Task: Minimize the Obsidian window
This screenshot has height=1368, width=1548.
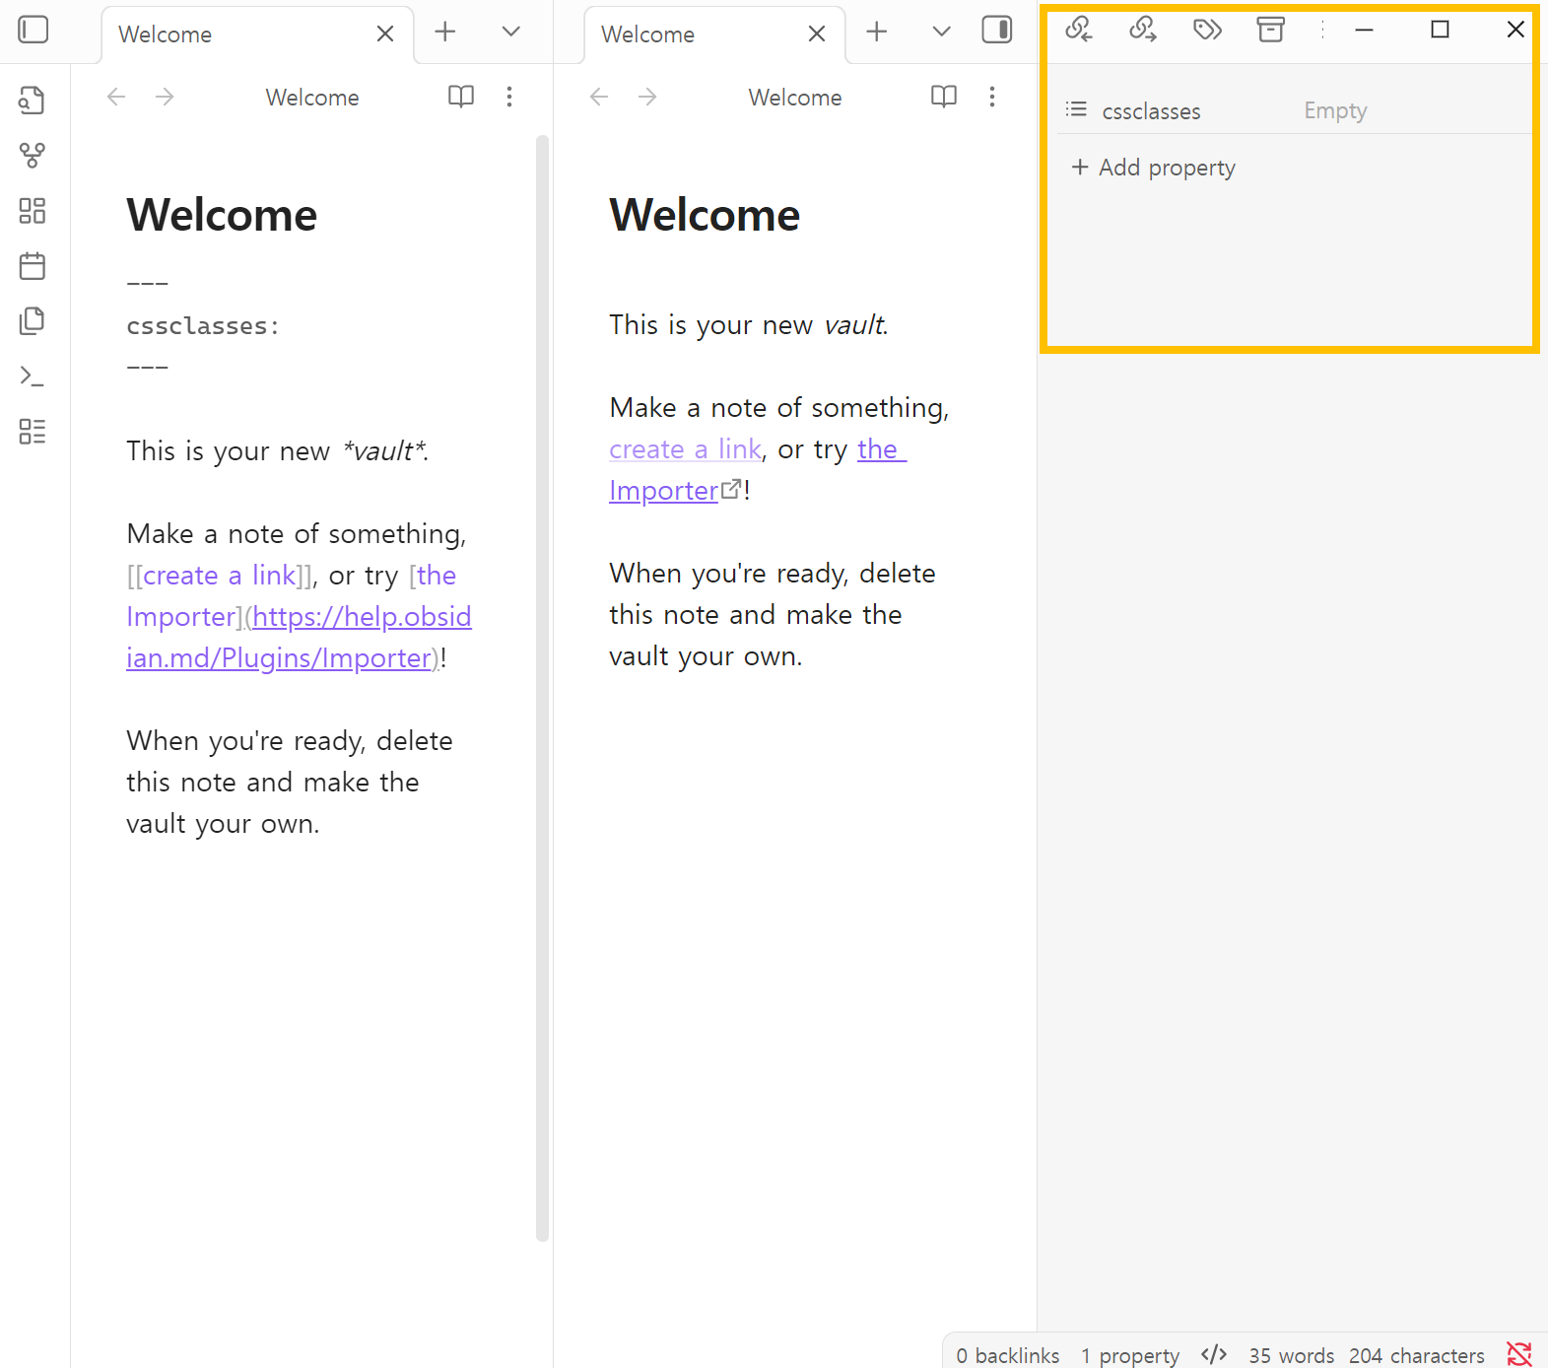Action: coord(1364,30)
